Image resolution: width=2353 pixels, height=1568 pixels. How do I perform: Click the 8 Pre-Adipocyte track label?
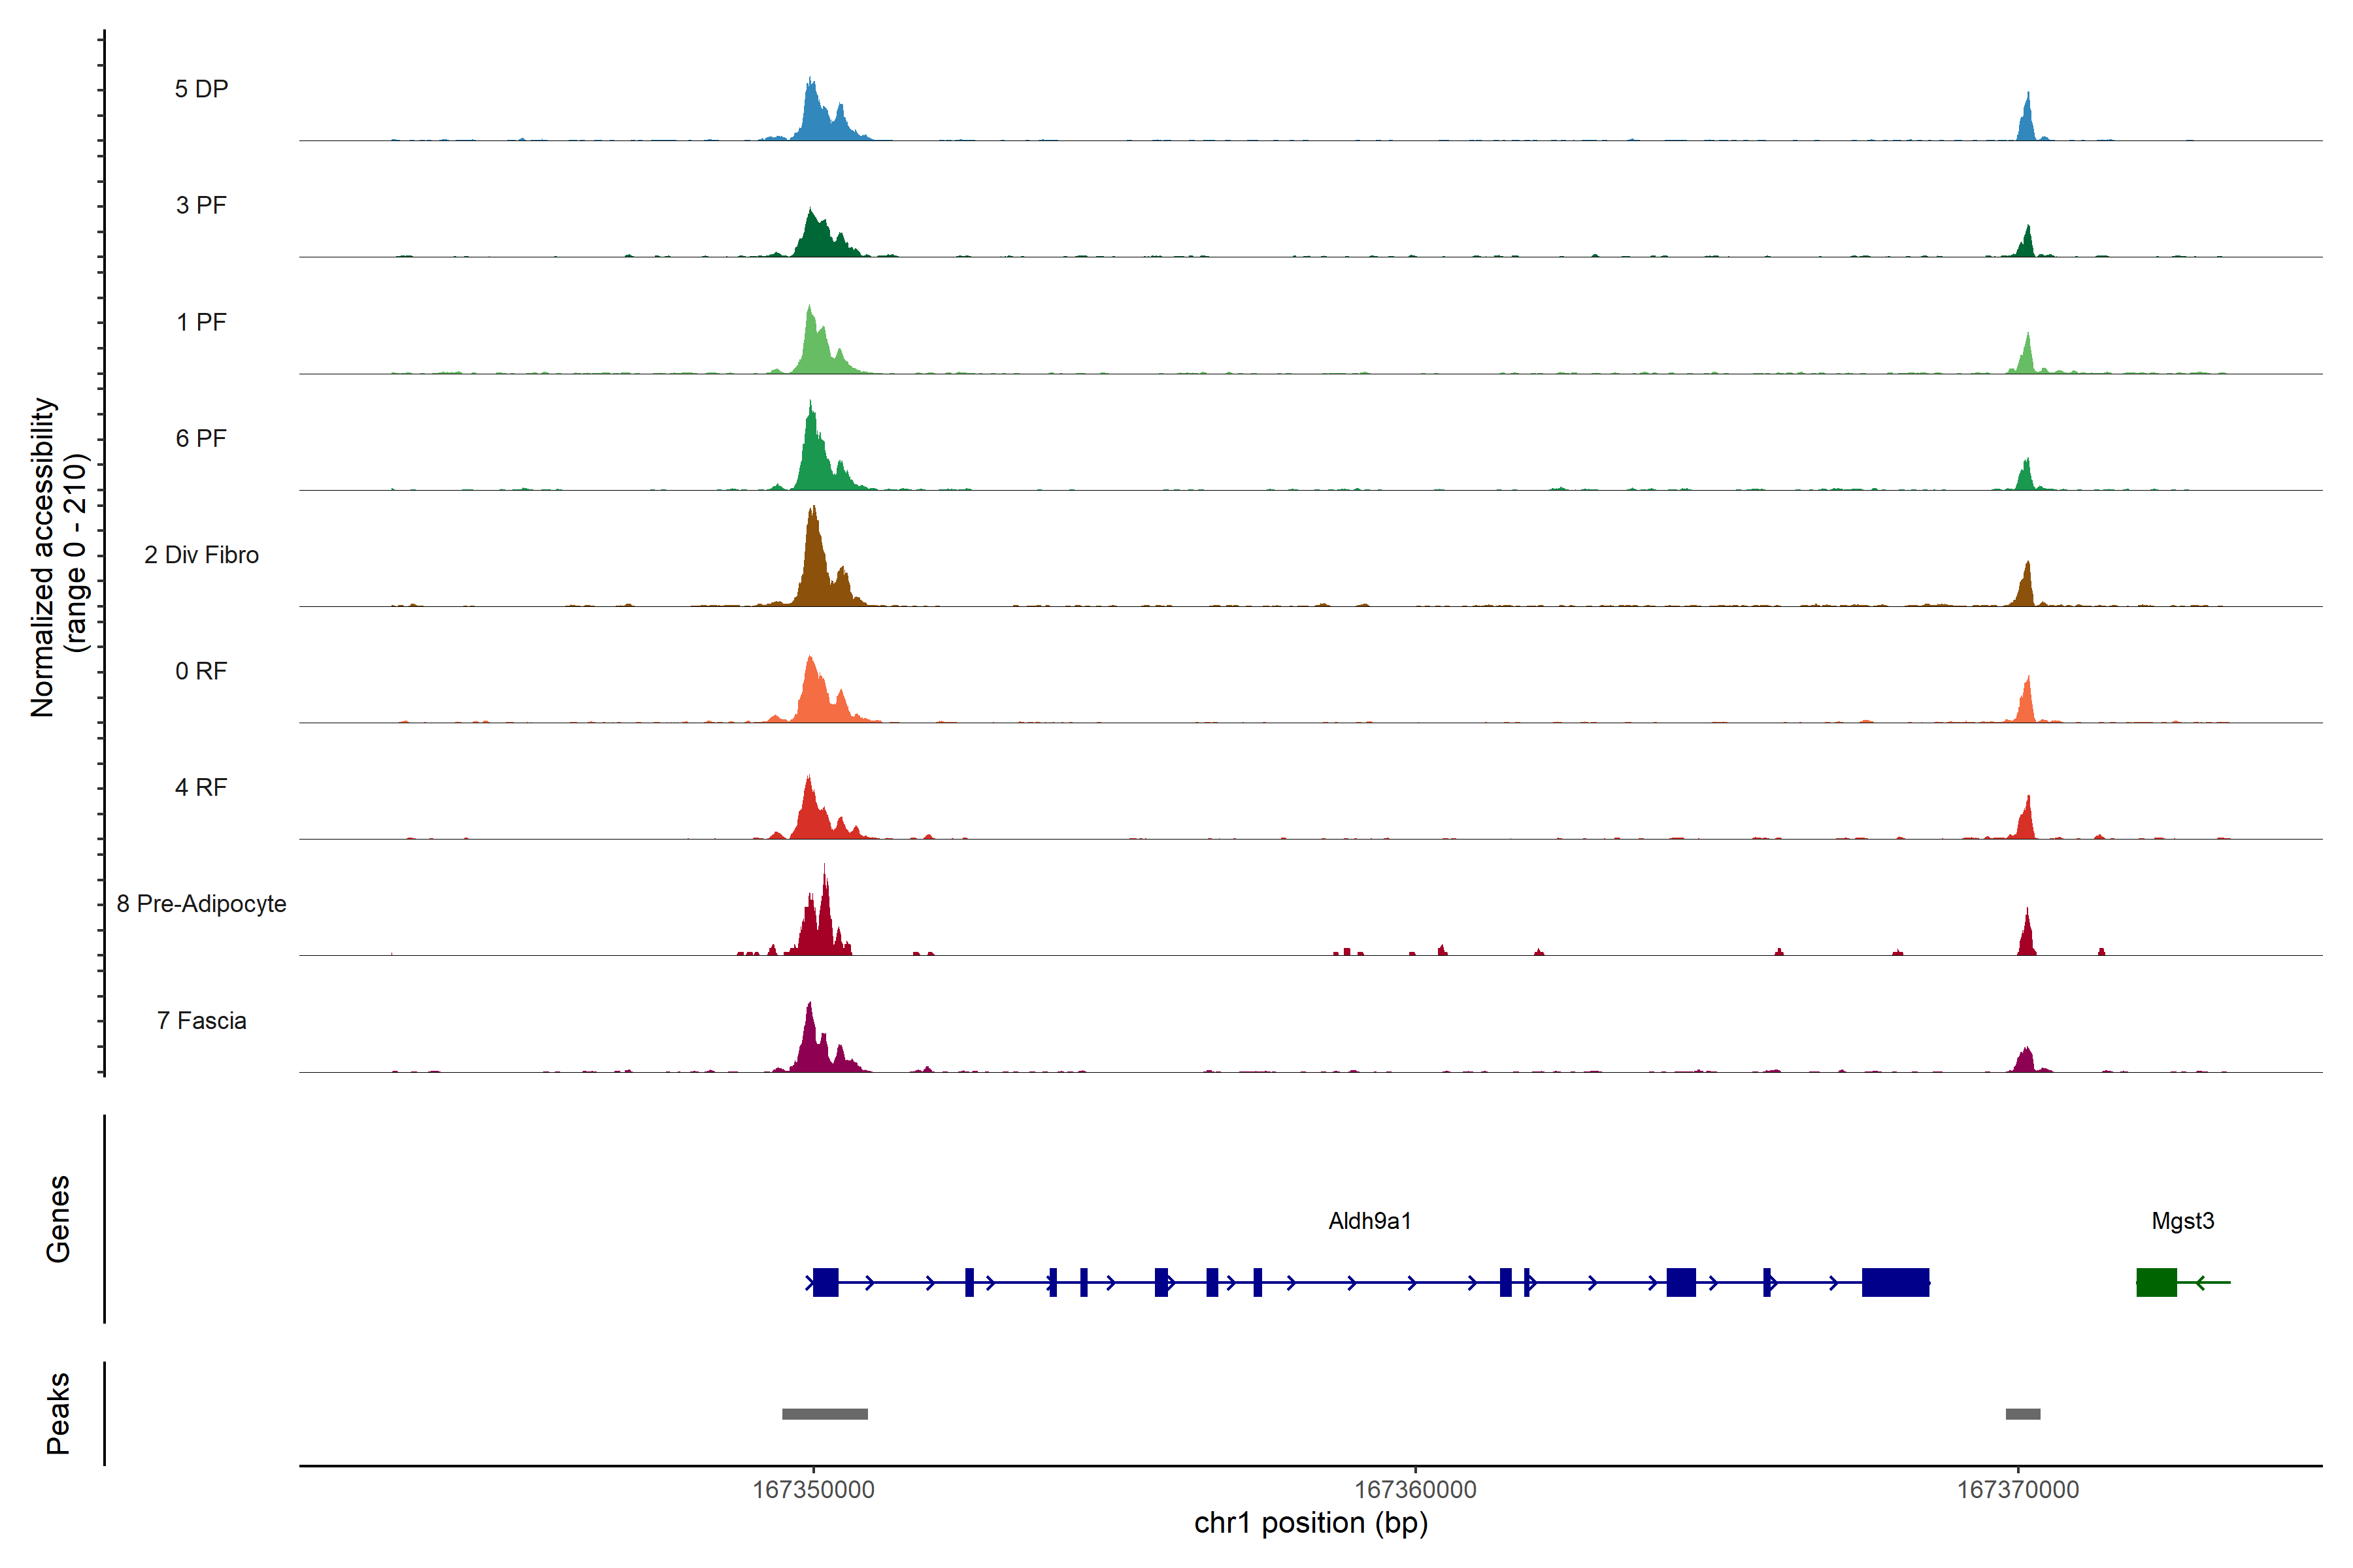click(x=201, y=904)
